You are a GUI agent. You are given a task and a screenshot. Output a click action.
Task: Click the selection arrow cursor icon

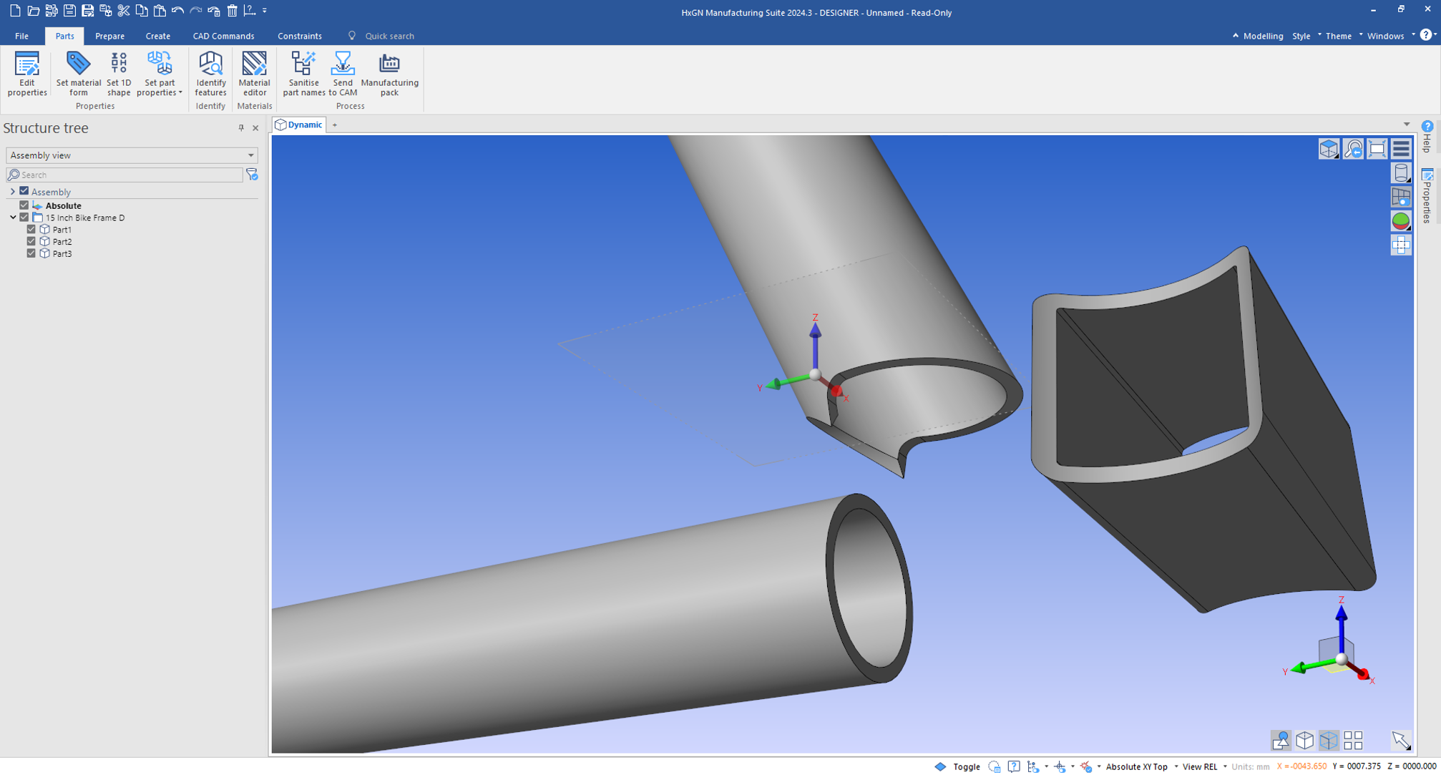(x=1401, y=740)
